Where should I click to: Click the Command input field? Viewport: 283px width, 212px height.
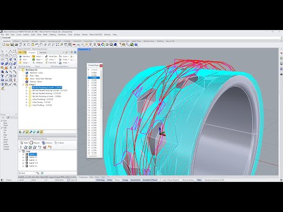(x=141, y=38)
